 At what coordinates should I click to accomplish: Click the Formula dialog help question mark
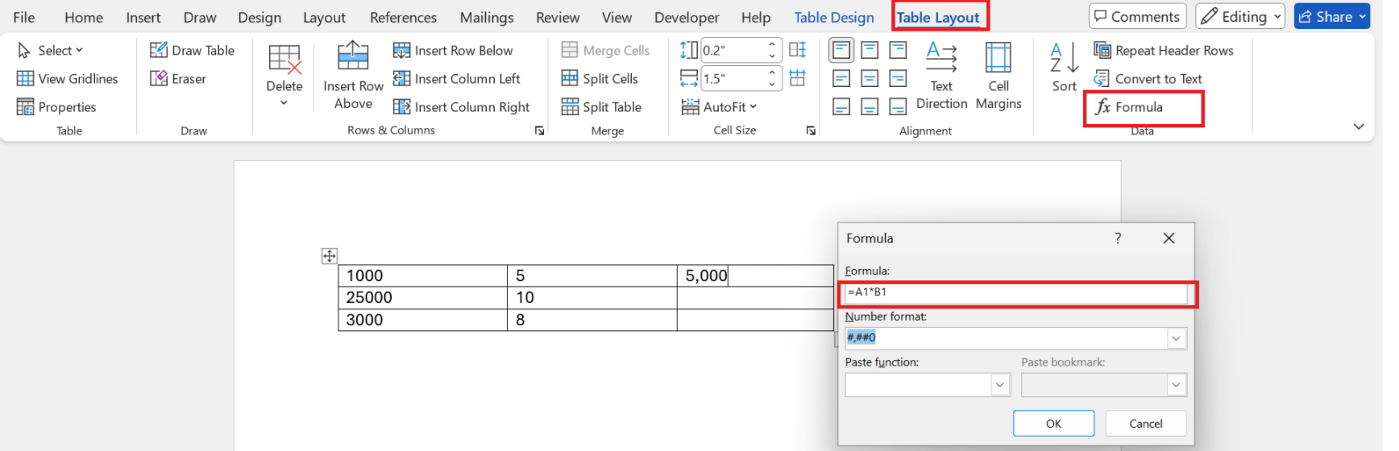(x=1118, y=238)
